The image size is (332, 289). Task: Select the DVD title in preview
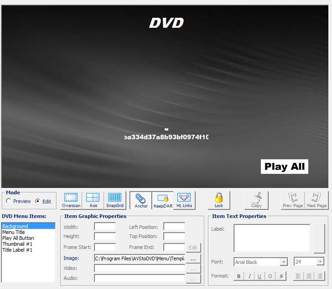tap(166, 23)
